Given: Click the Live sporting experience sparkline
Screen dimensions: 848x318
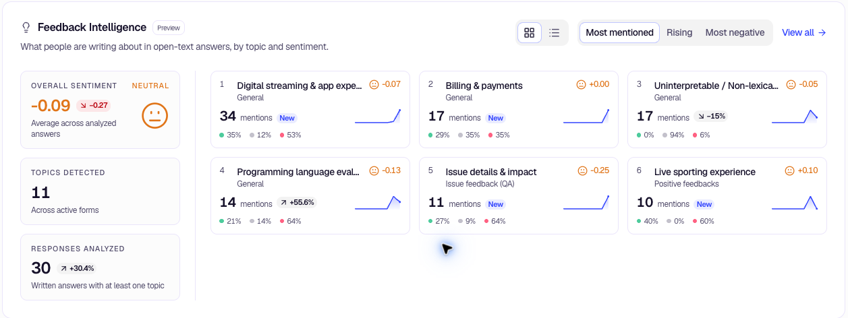Looking at the screenshot, I should (795, 203).
